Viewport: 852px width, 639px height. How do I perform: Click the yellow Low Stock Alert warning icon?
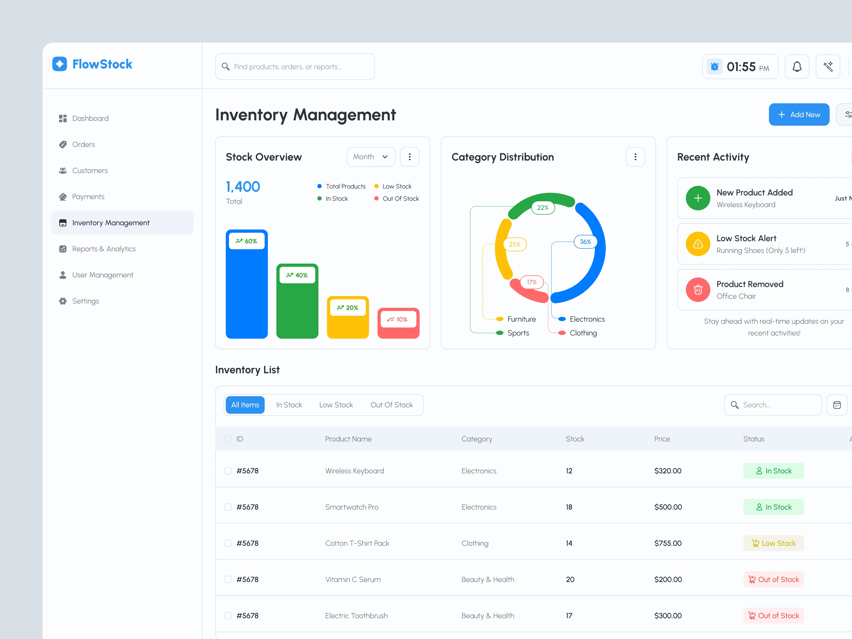(698, 244)
